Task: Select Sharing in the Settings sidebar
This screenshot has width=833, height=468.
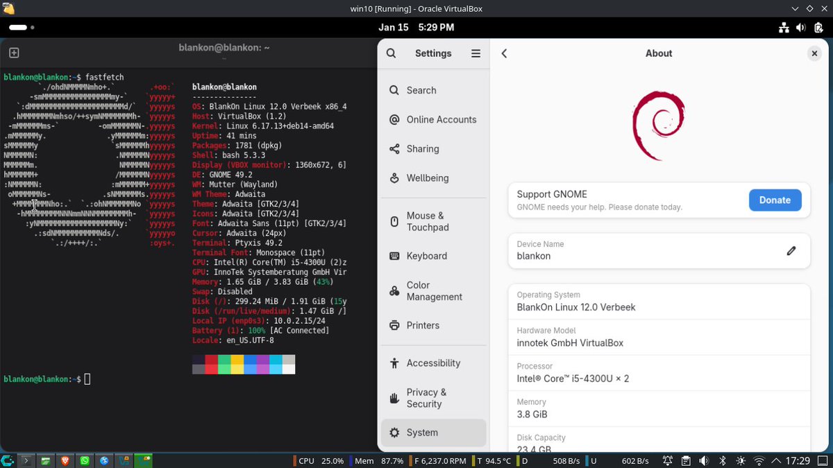Action: [x=434, y=148]
